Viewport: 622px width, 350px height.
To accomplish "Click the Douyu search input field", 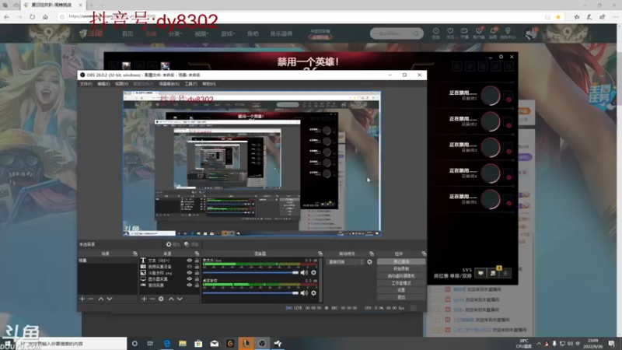I will point(393,33).
